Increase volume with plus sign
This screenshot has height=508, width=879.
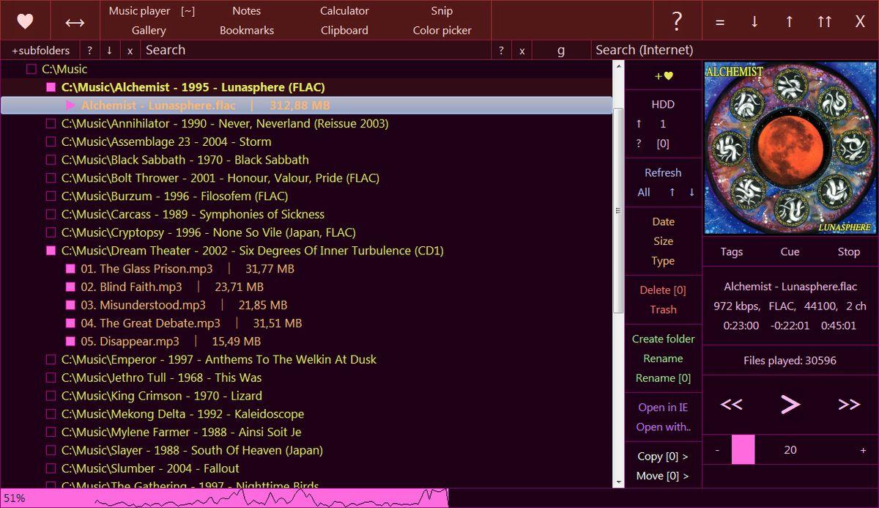(864, 450)
